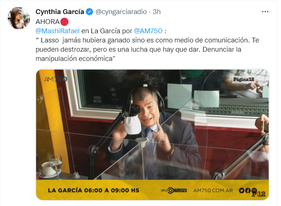Click the AM750 watermark logo in the image
The height and width of the screenshot is (206, 281).
pyautogui.click(x=56, y=79)
